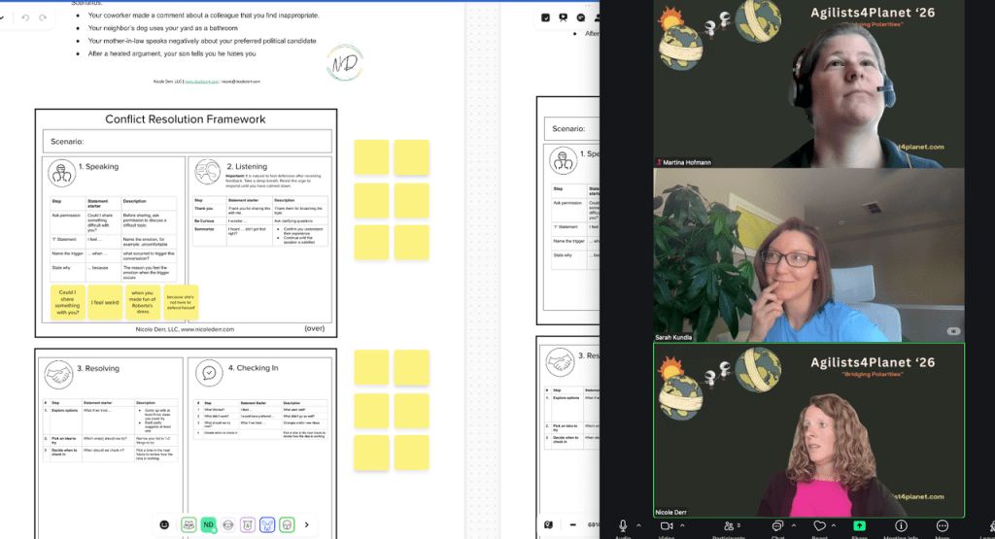This screenshot has width=995, height=539.
Task: Click the '1. Speaking' section icon
Action: coord(61,173)
